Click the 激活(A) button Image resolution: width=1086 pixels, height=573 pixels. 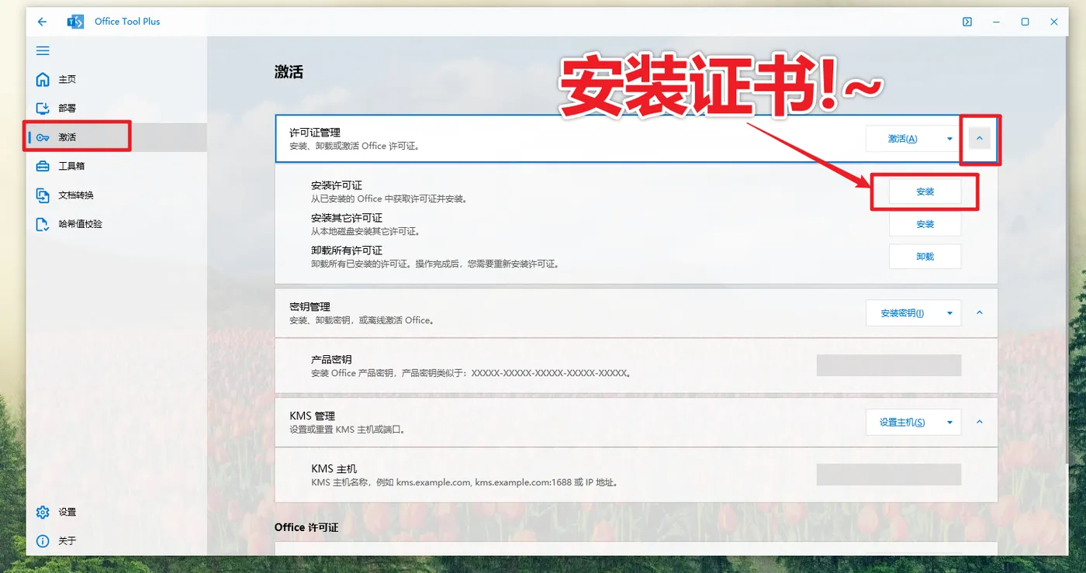[x=902, y=139]
